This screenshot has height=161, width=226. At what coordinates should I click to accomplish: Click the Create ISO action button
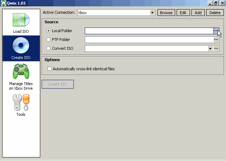click(x=58, y=84)
